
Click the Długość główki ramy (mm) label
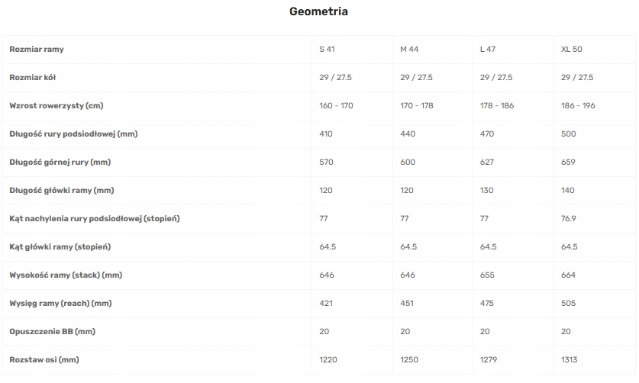[x=60, y=191]
